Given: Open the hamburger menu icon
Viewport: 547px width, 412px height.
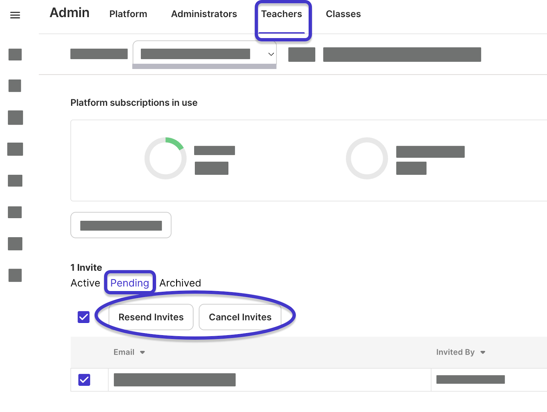Looking at the screenshot, I should tap(15, 15).
